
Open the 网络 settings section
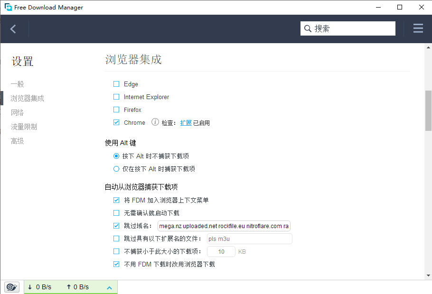coord(18,112)
